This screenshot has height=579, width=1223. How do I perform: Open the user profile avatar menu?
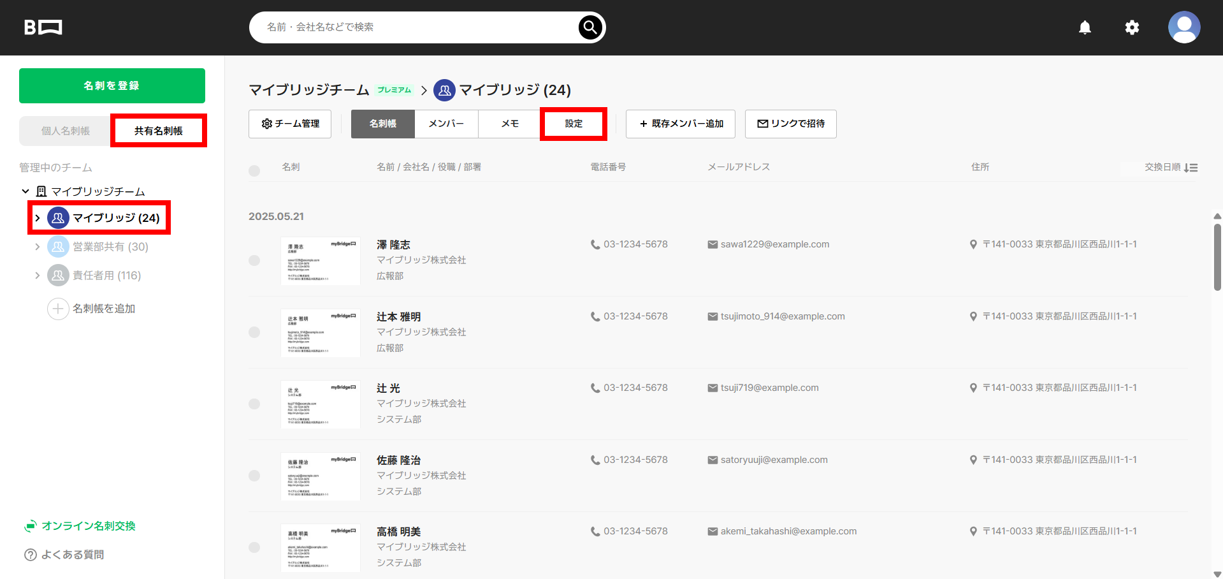click(1183, 27)
